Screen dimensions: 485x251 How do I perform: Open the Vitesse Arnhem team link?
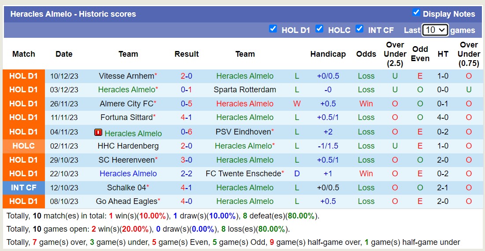(126, 76)
